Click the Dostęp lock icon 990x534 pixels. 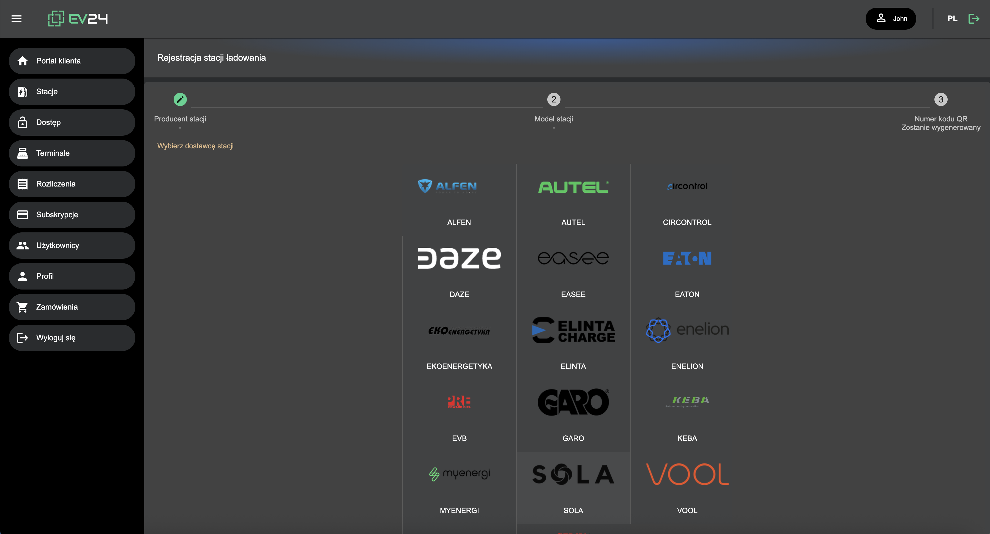point(23,123)
